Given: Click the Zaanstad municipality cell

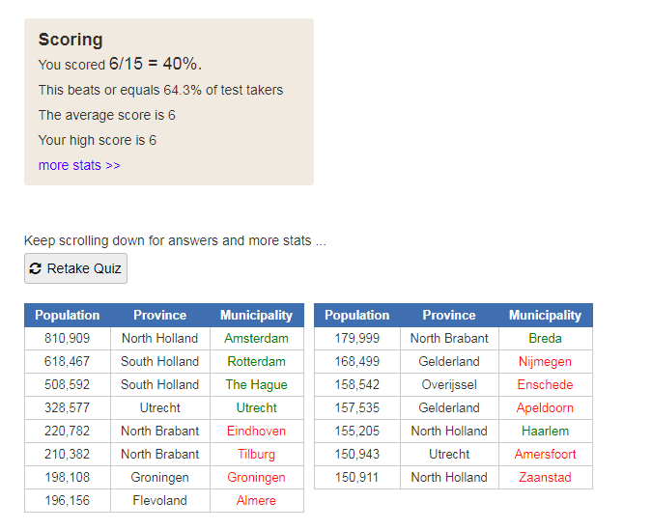Looking at the screenshot, I should point(546,477).
